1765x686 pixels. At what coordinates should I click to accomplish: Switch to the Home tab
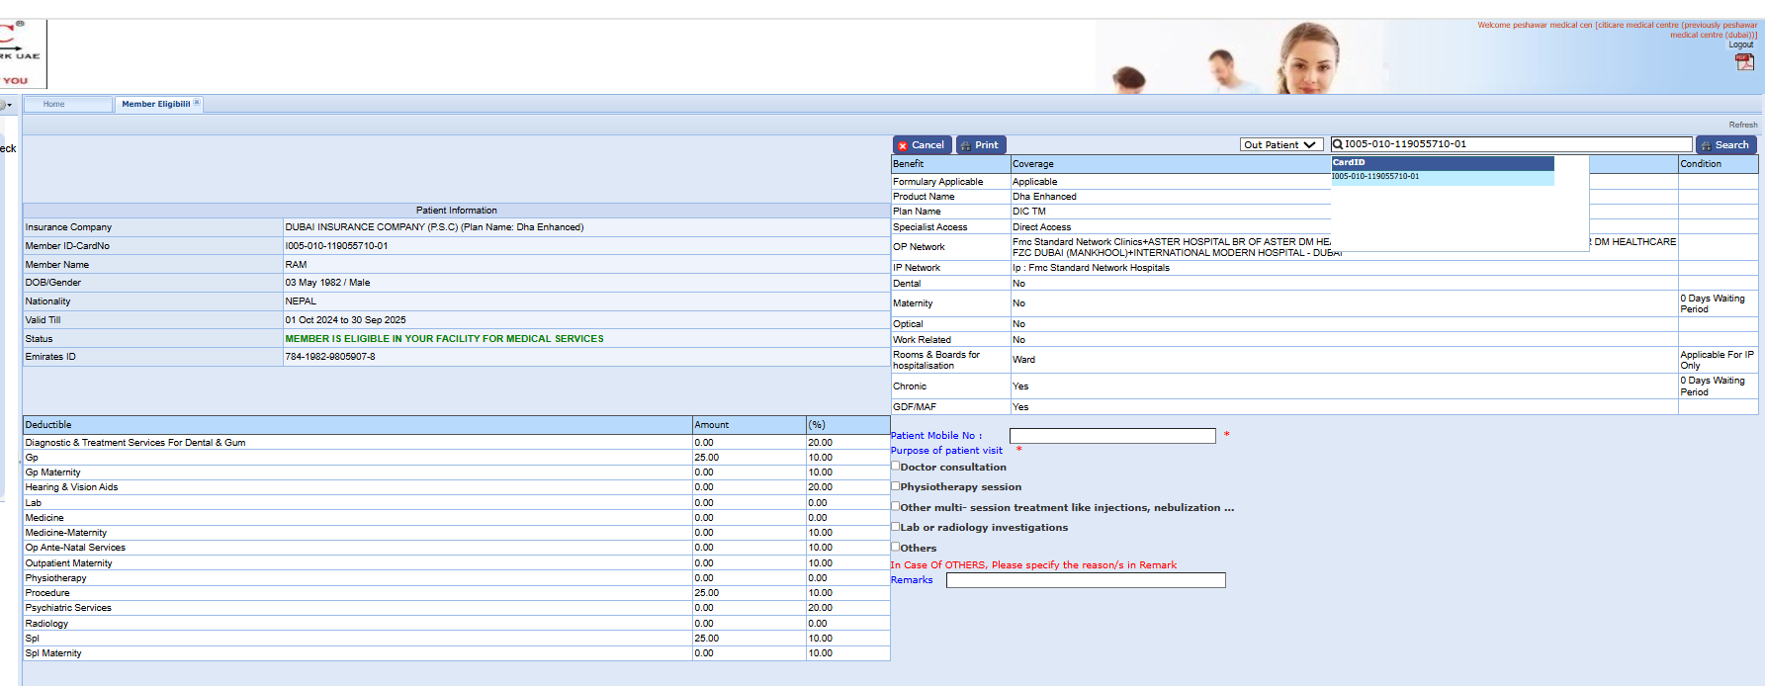click(54, 104)
